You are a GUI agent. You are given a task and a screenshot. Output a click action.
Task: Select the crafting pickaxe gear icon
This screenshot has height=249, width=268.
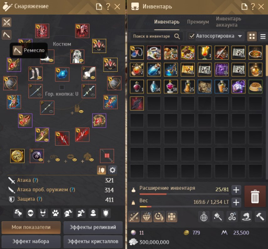(7, 35)
